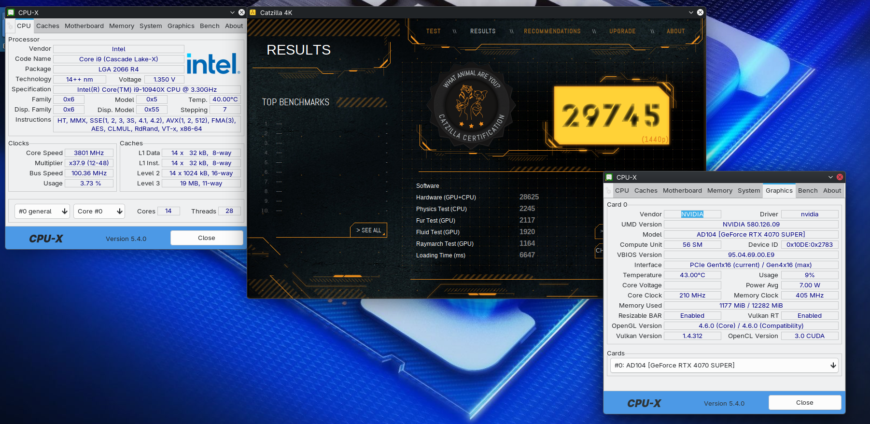Click the Voltage value '1.350 V'
Viewport: 870px width, 424px height.
tap(164, 79)
